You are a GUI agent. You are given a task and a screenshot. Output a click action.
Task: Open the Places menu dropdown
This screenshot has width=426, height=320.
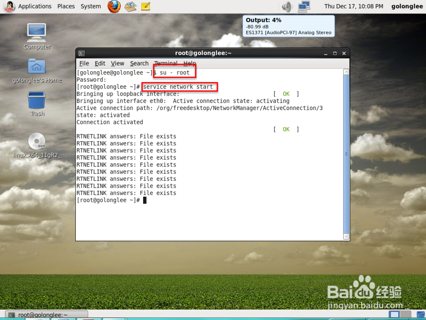(x=66, y=6)
